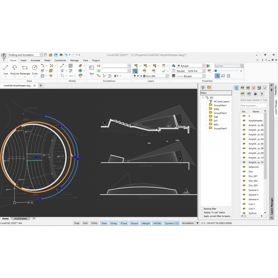Open the Dim_003 layer dropdown
This screenshot has height=278, width=278.
tap(167, 76)
